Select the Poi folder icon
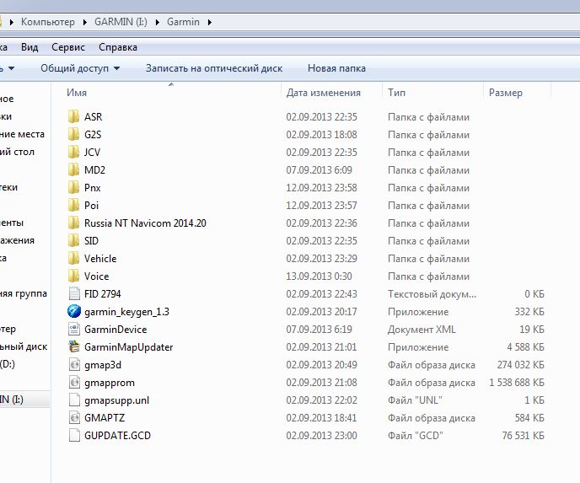 73,206
